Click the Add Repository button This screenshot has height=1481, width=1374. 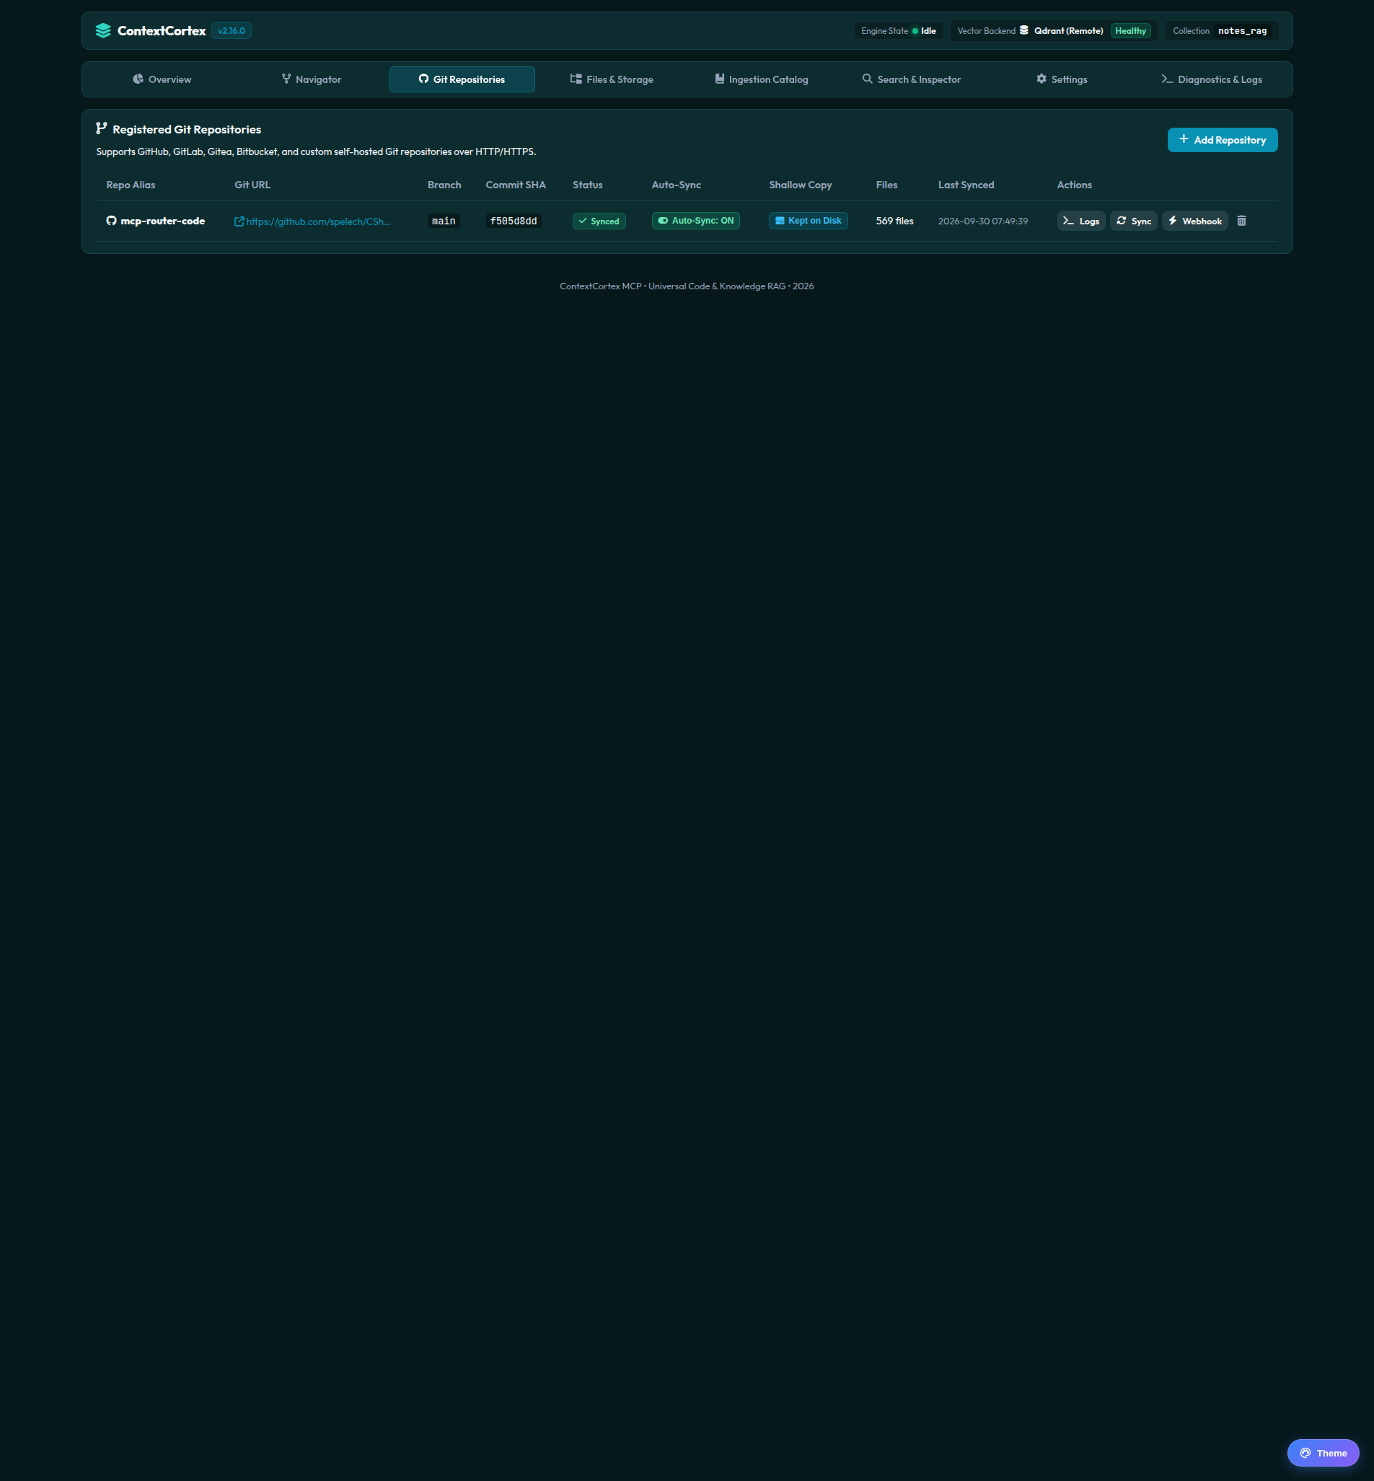pos(1223,140)
